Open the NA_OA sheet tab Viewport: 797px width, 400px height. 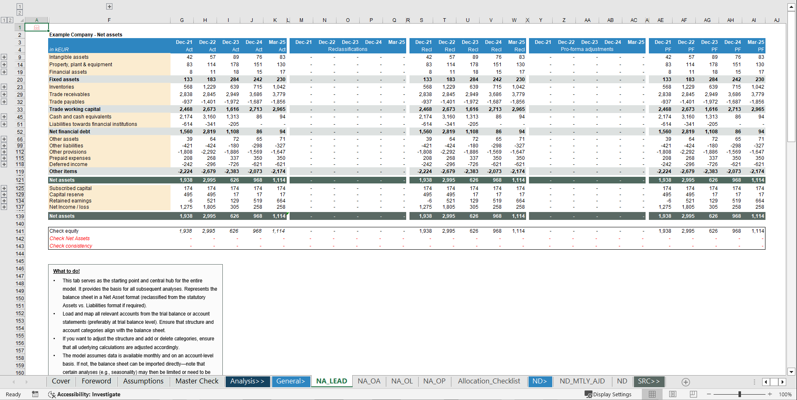point(369,381)
